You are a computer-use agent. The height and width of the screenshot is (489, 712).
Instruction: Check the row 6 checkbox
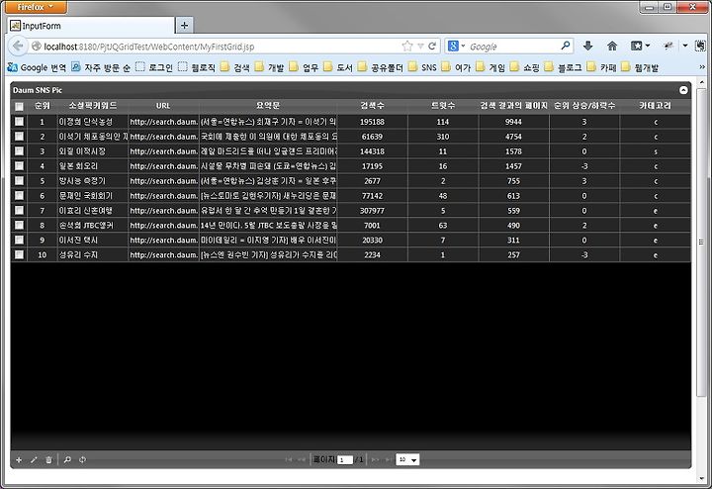pos(19,195)
